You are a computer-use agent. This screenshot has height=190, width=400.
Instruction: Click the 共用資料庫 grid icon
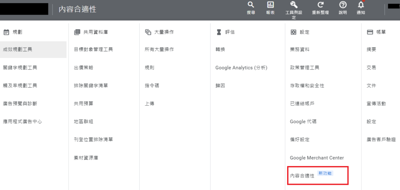77,32
